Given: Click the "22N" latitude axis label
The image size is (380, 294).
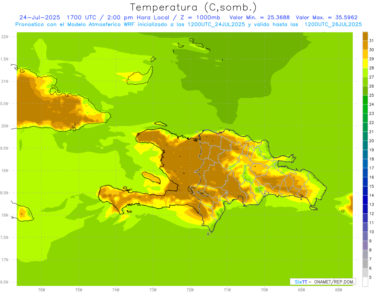Looking at the screenshot, I should [5, 37].
